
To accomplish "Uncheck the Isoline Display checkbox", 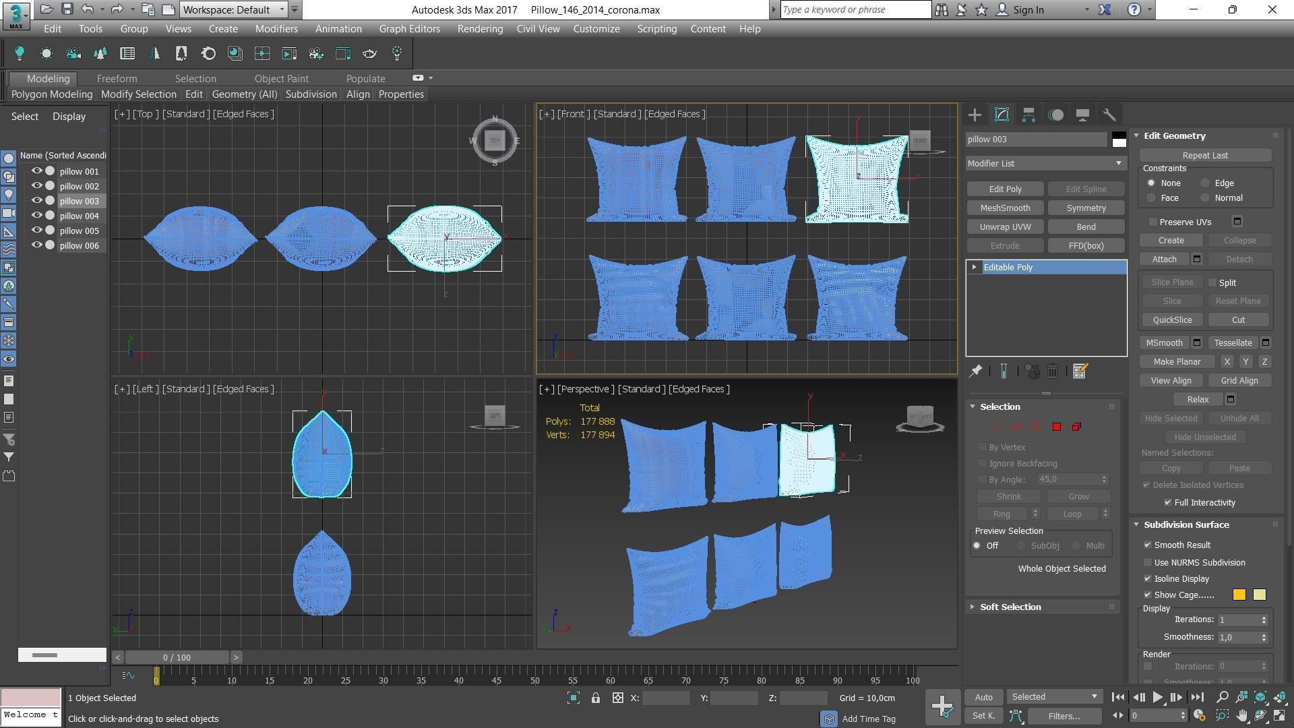I will 1148,579.
